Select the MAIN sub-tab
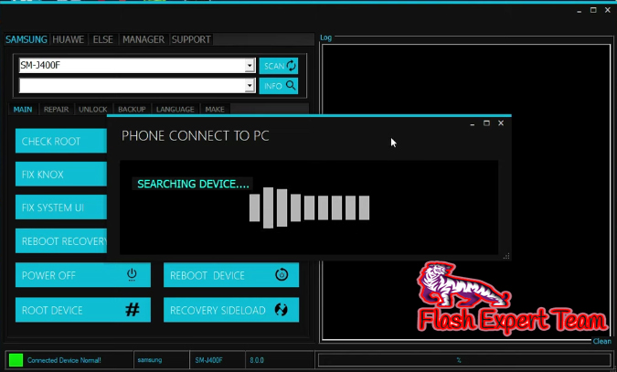This screenshot has height=372, width=617. 23,110
